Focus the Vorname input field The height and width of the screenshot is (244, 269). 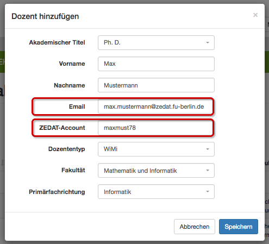pyautogui.click(x=156, y=64)
